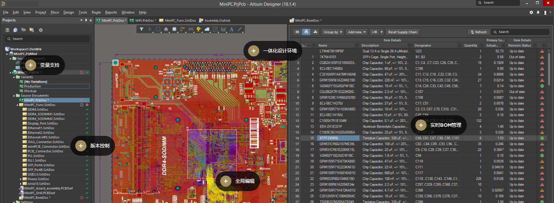Open the Add new dropdown
This screenshot has width=554, height=203.
click(x=356, y=32)
